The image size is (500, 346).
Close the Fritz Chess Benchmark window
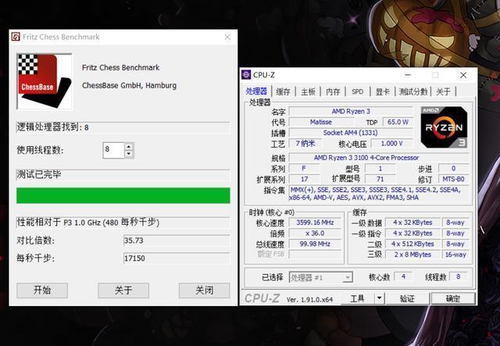point(227,37)
